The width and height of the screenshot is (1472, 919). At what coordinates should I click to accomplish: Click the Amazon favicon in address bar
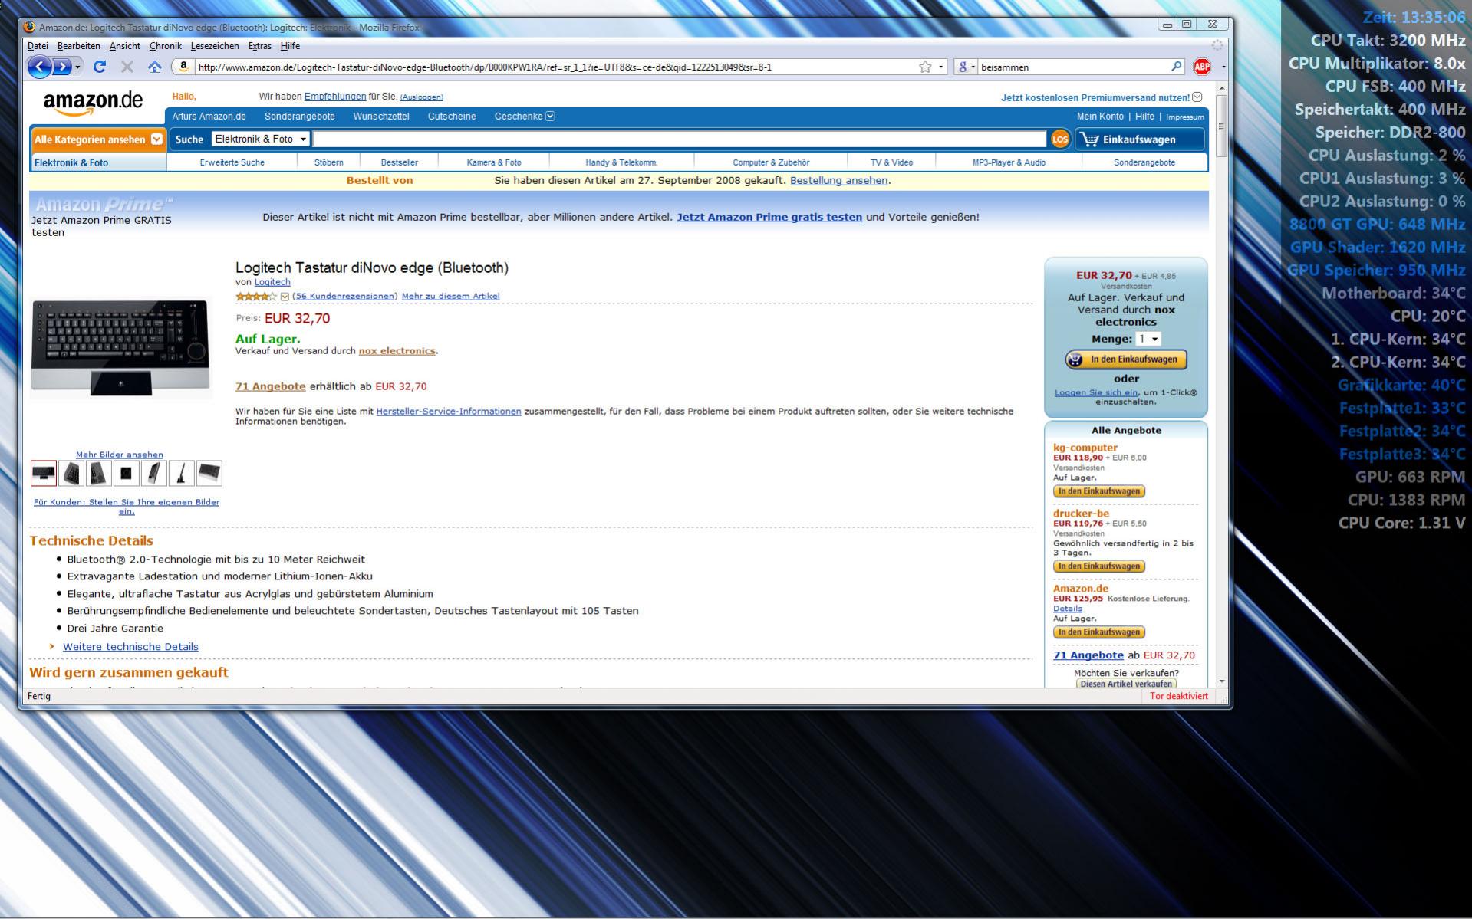pos(183,67)
